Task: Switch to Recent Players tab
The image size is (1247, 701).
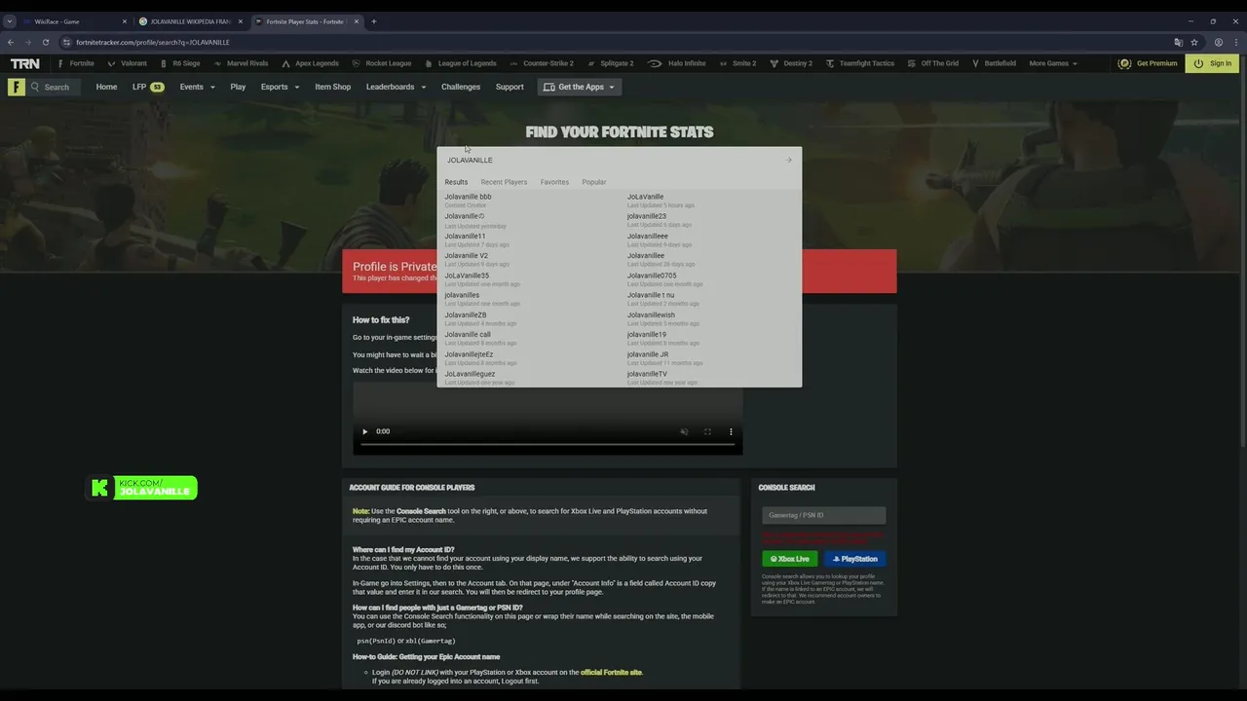Action: 504,182
